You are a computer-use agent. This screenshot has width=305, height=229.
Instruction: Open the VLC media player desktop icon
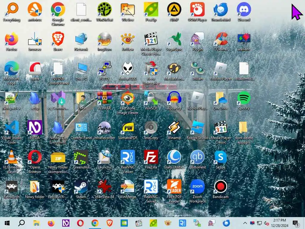[12, 162]
